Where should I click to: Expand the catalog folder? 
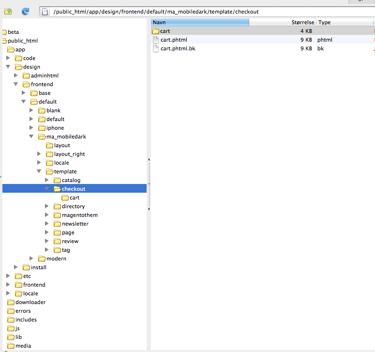[47, 180]
